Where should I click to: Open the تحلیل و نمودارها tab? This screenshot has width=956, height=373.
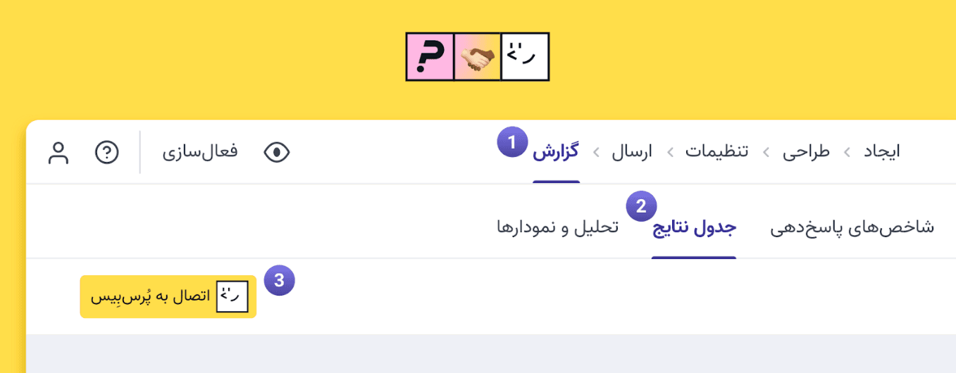click(557, 228)
